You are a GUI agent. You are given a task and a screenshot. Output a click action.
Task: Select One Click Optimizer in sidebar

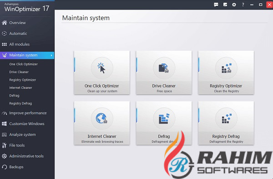(x=24, y=64)
